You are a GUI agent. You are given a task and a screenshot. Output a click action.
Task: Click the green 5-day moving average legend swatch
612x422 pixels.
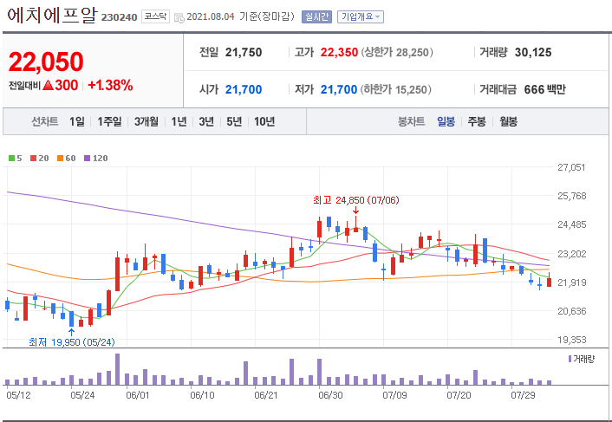(x=12, y=158)
